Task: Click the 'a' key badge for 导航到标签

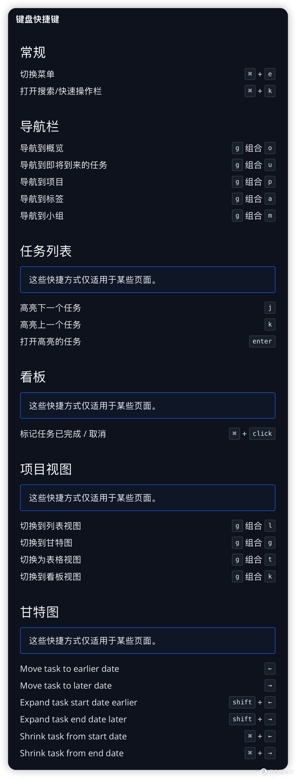Action: pos(270,199)
